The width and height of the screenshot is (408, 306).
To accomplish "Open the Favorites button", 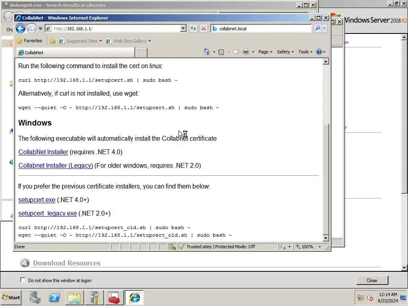I will tap(29, 41).
